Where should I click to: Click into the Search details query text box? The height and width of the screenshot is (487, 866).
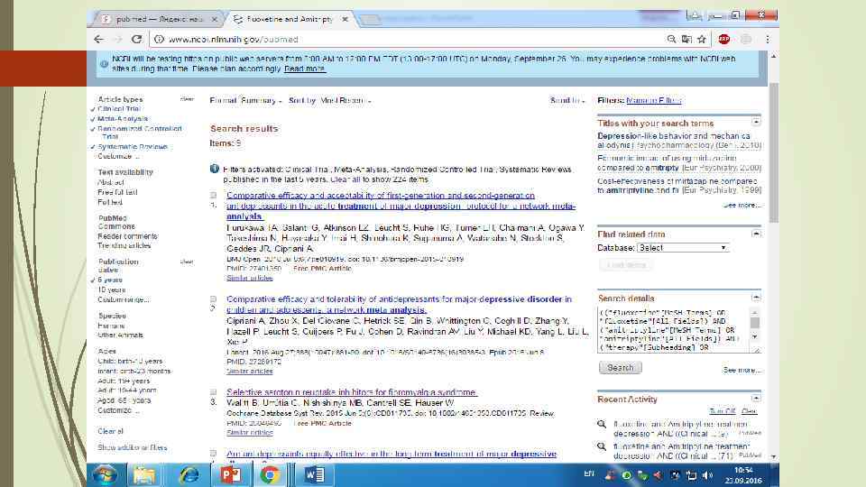click(x=674, y=330)
